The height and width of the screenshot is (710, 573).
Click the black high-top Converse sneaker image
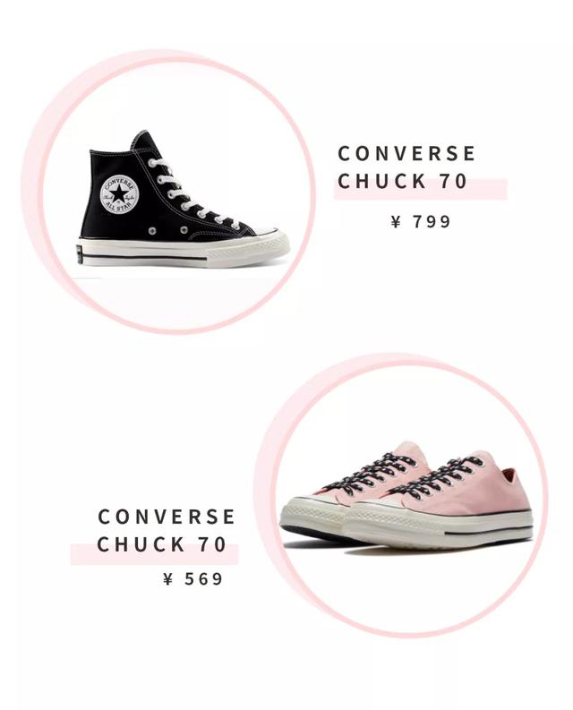(183, 200)
